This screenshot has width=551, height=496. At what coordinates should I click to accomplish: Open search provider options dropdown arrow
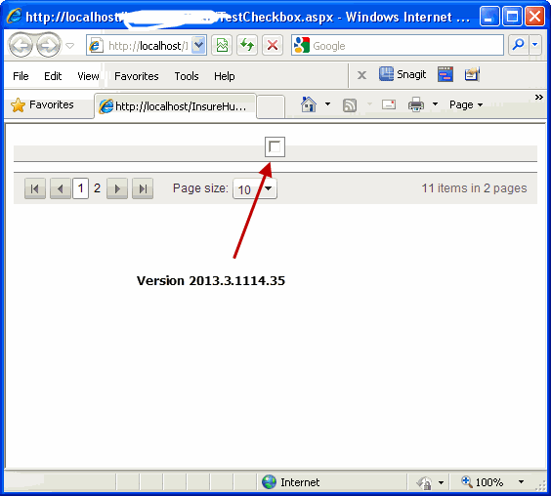(x=535, y=45)
